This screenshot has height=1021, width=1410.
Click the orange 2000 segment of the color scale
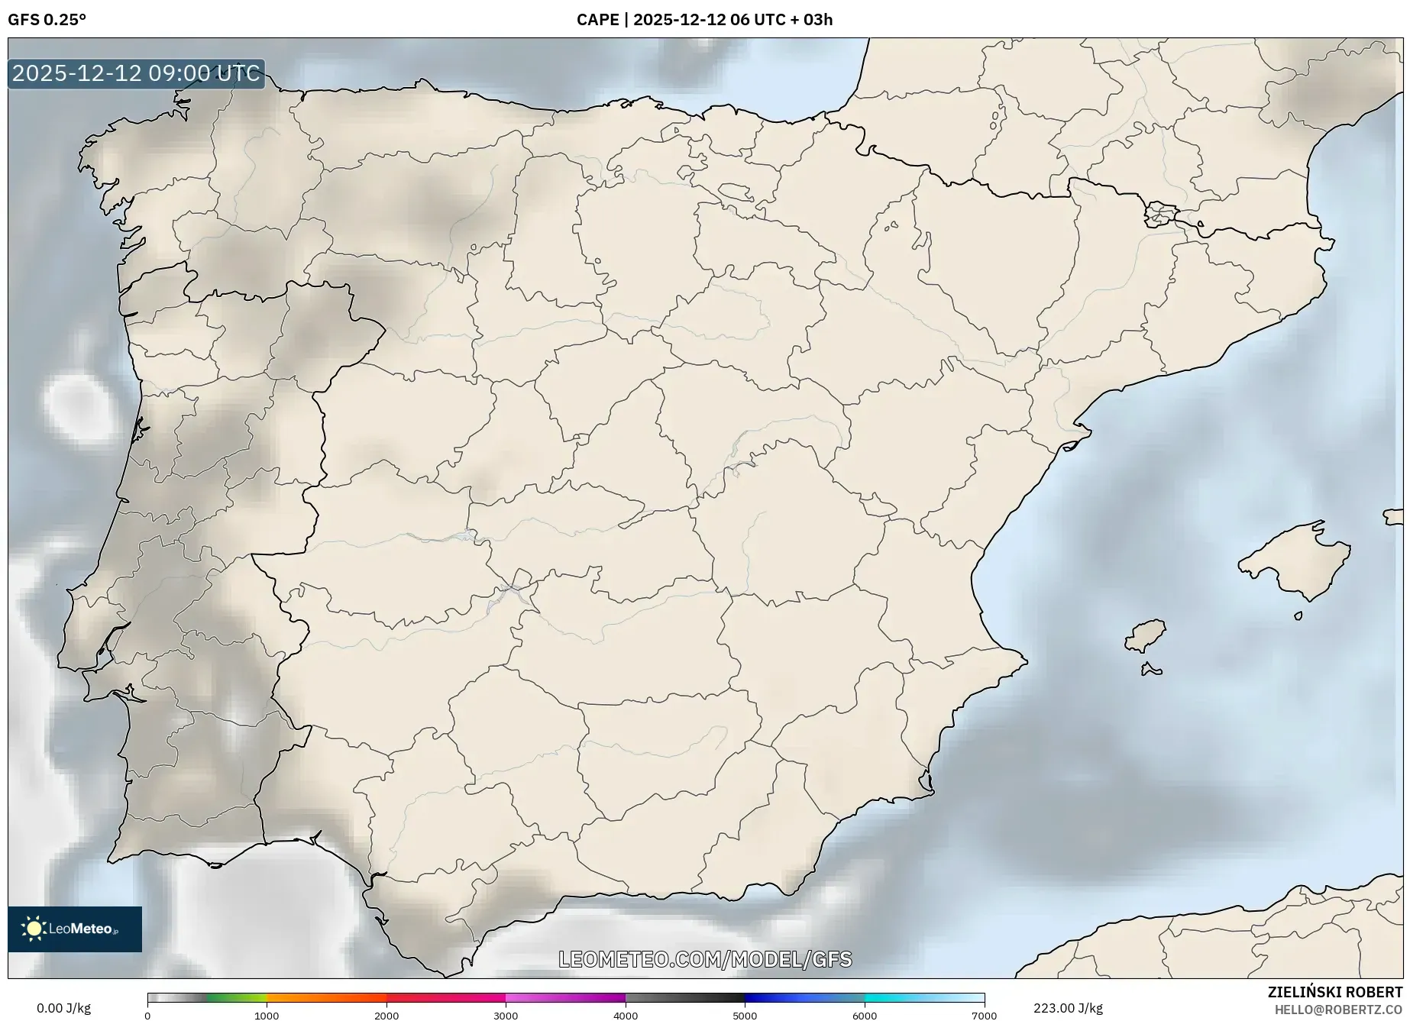click(x=359, y=996)
